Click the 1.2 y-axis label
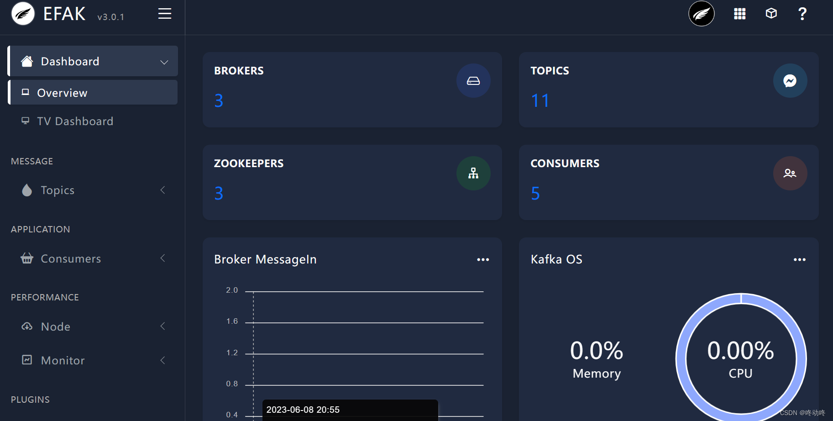Viewport: 833px width, 421px height. (x=232, y=353)
